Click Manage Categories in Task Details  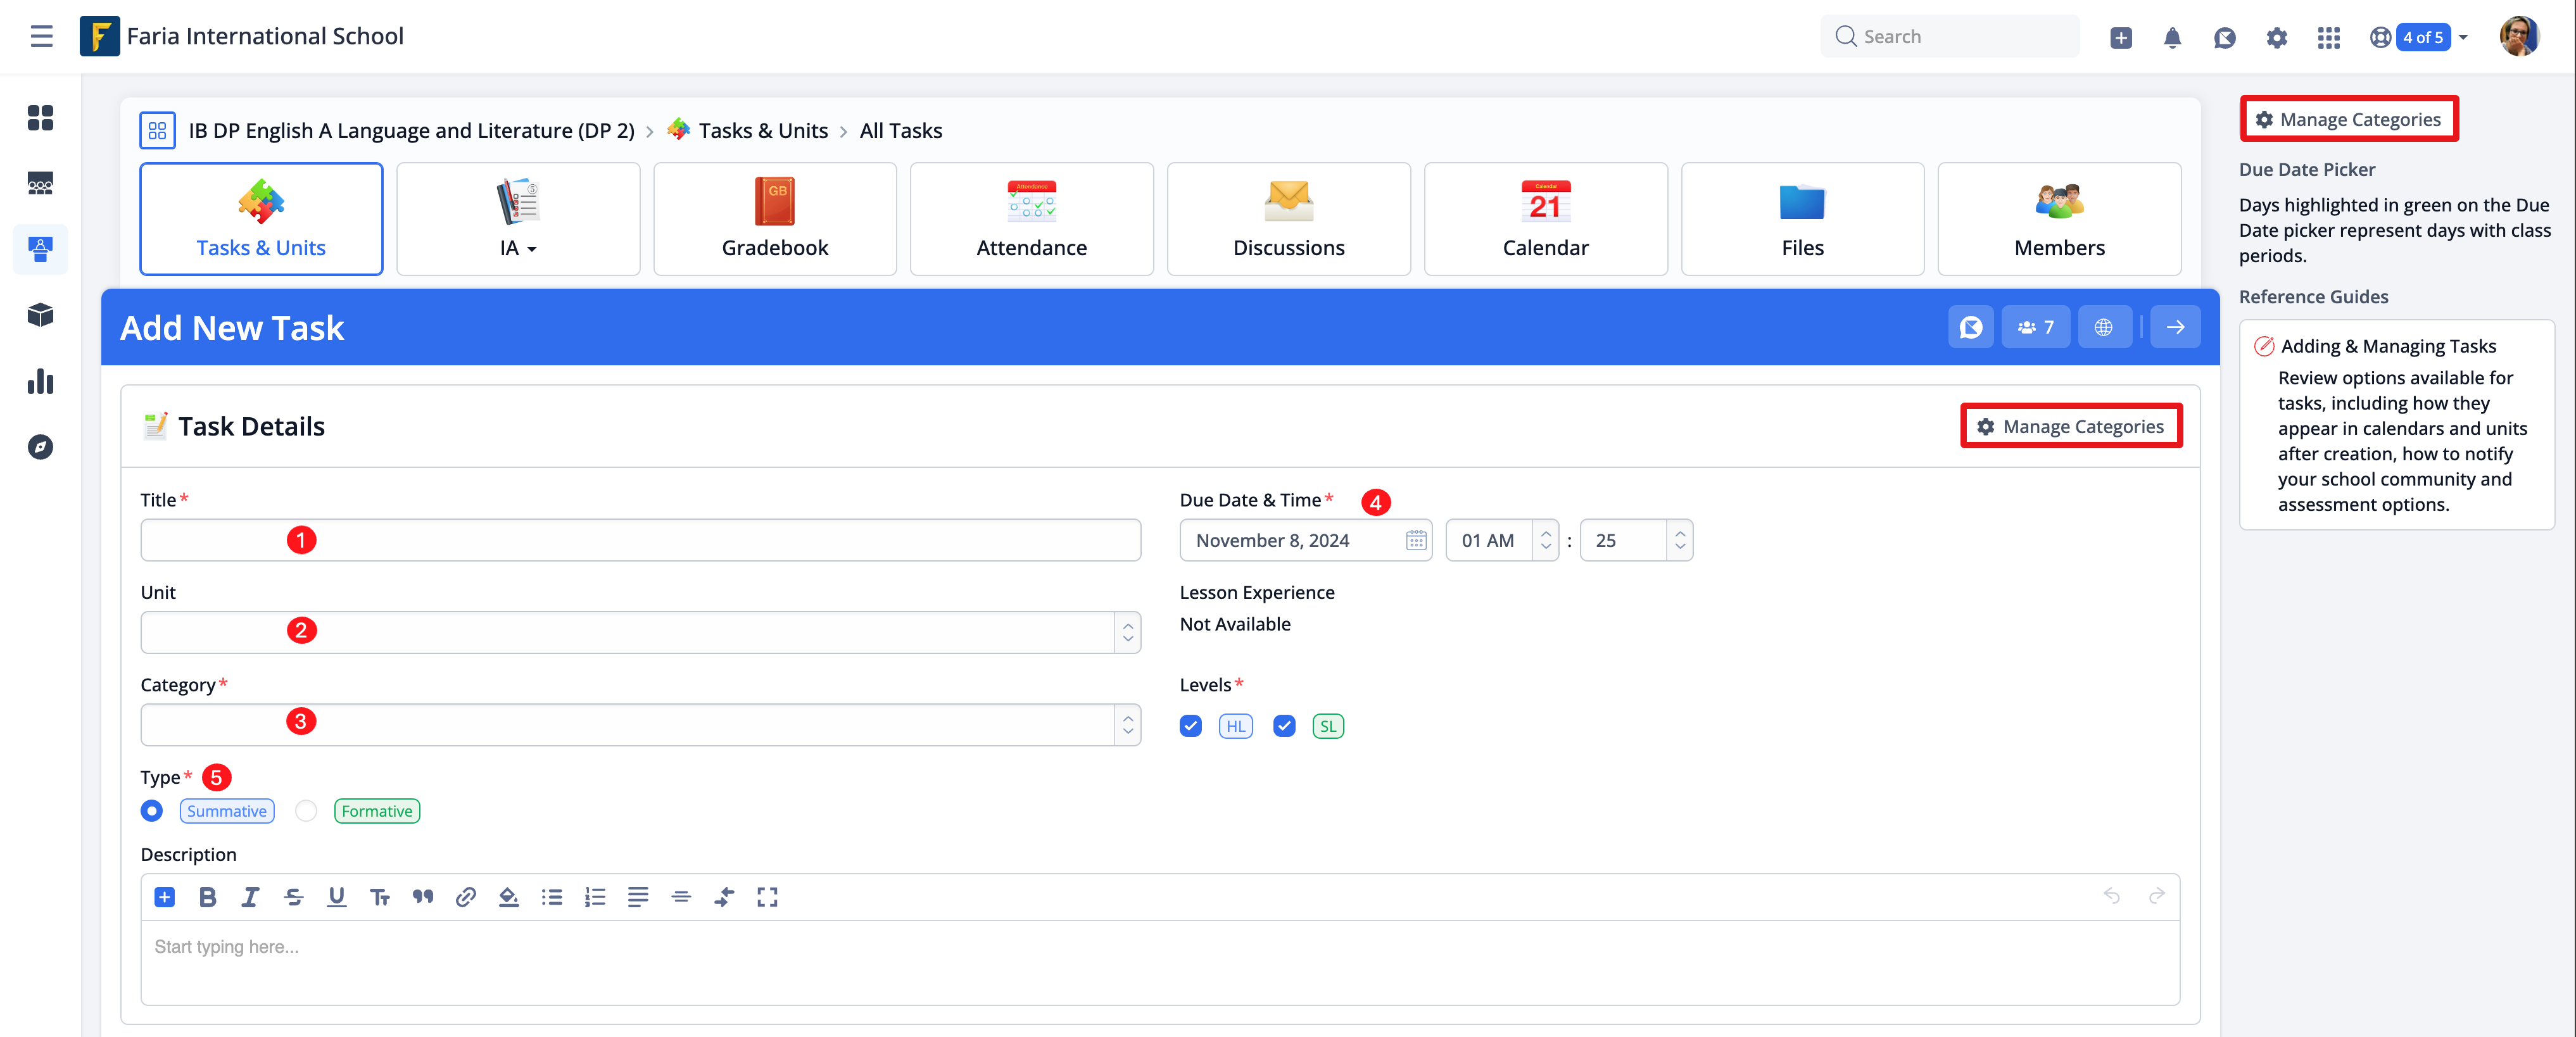pos(2071,426)
